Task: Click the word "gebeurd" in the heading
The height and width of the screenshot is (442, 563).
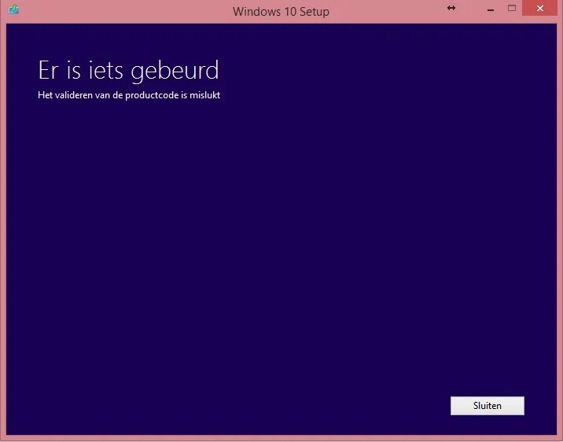Action: [175, 70]
